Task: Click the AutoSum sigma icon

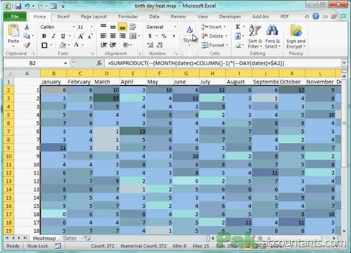Action: coord(237,27)
